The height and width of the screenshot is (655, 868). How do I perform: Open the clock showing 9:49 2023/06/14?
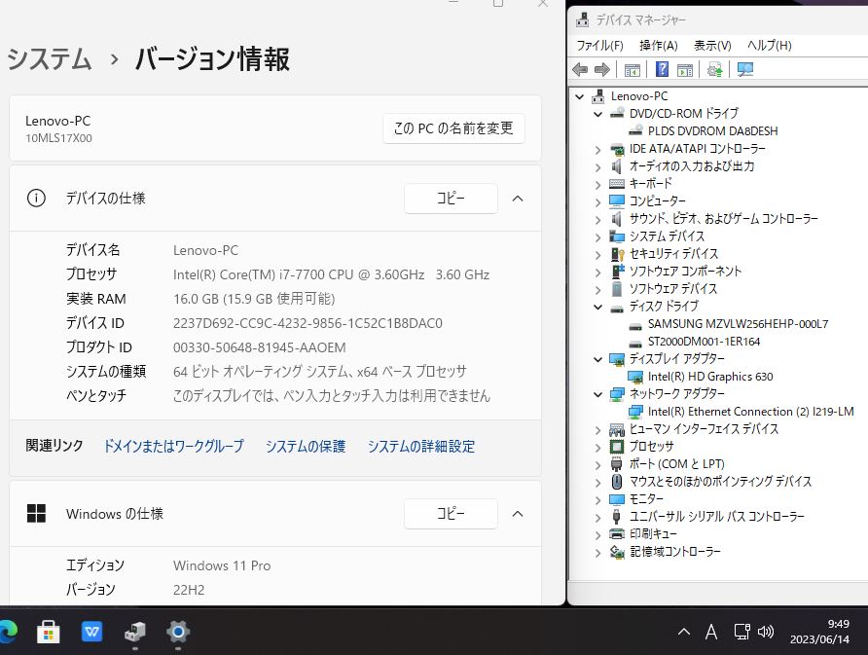click(819, 632)
